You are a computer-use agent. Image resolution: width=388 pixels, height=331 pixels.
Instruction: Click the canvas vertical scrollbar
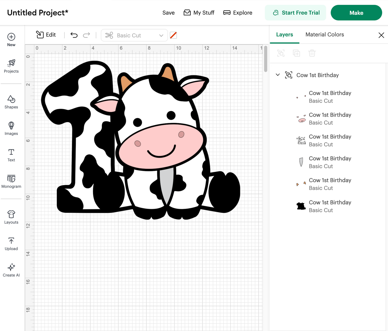tap(266, 59)
